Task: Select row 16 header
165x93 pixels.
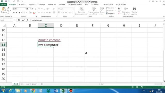Action: 3,59
